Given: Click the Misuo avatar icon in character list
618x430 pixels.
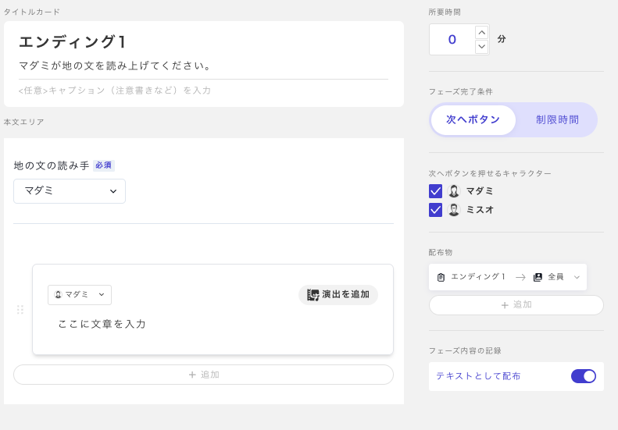Looking at the screenshot, I should pyautogui.click(x=454, y=210).
